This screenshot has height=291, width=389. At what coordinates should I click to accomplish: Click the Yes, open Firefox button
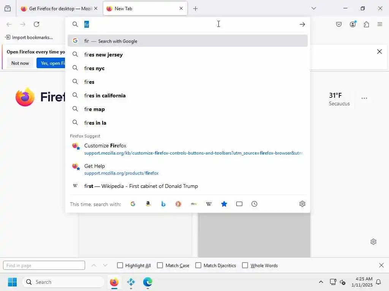tap(51, 63)
